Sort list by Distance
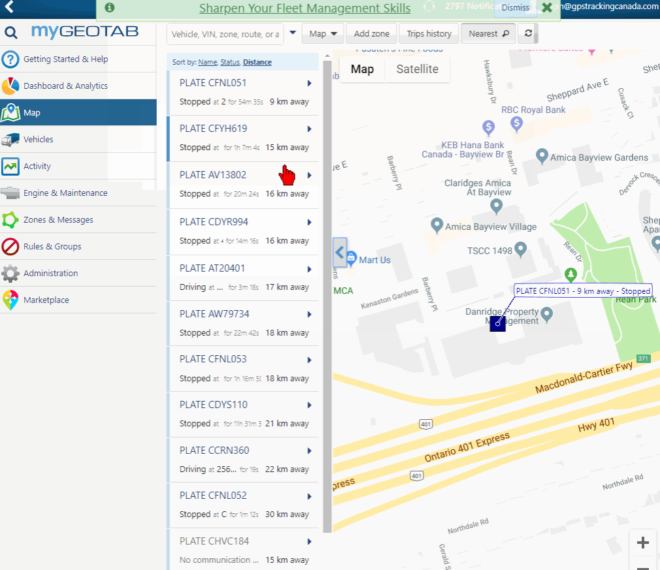Screen dimensions: 660x570 tap(257, 62)
